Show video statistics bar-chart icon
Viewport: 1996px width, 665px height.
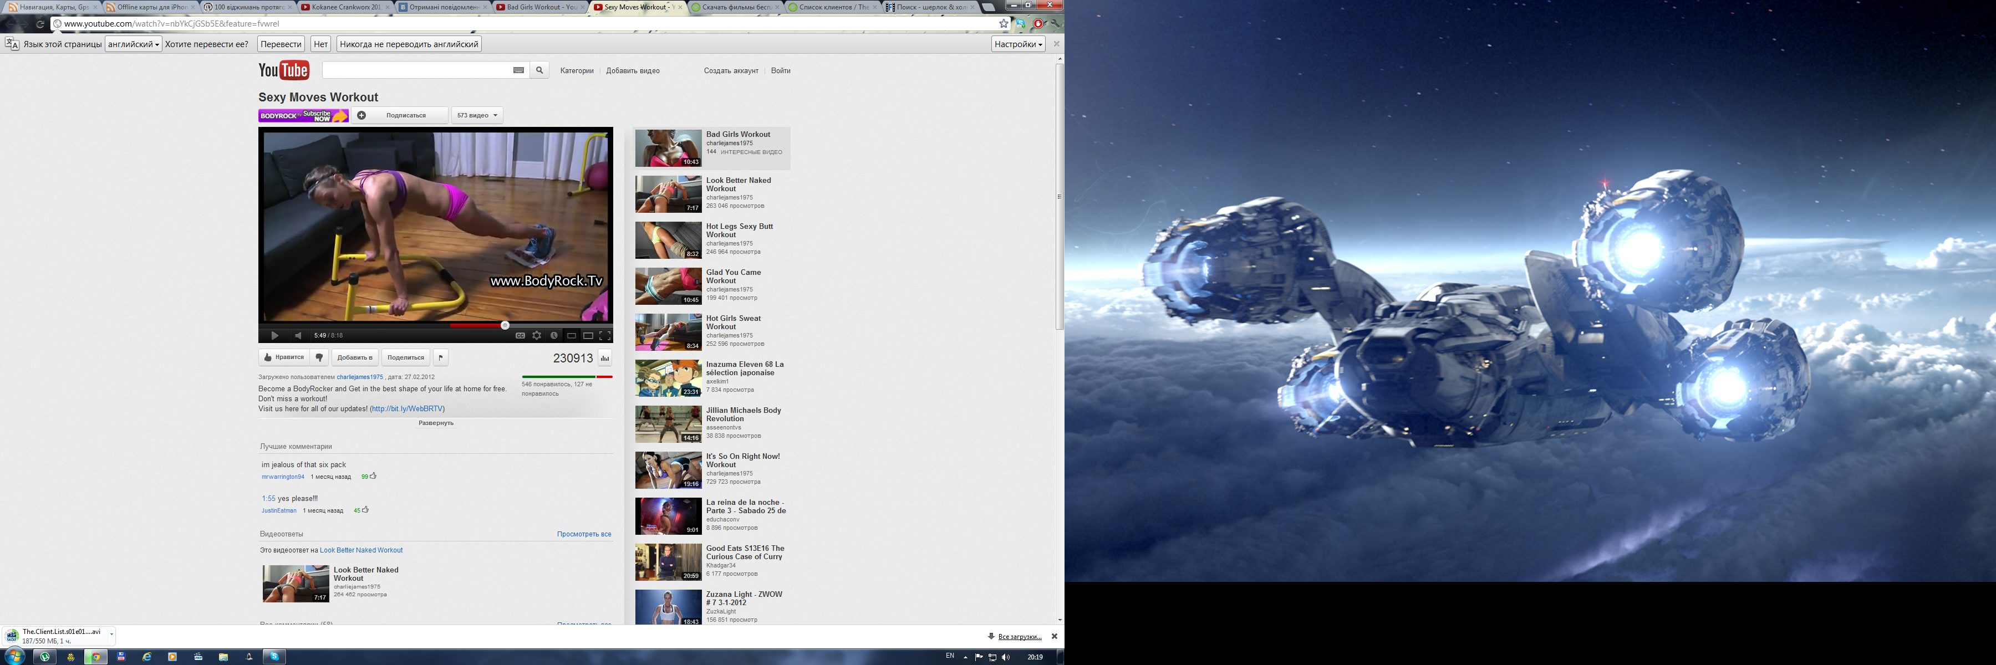[604, 357]
